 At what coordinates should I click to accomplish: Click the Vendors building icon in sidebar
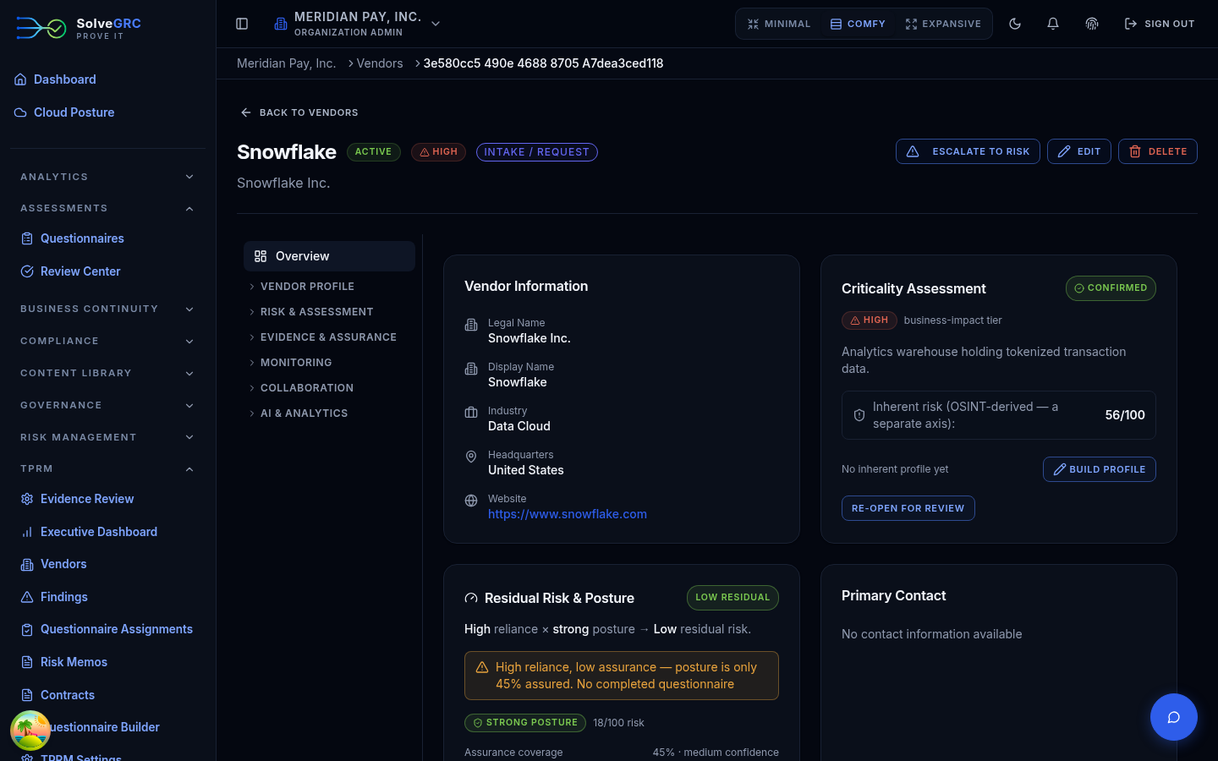coord(27,564)
